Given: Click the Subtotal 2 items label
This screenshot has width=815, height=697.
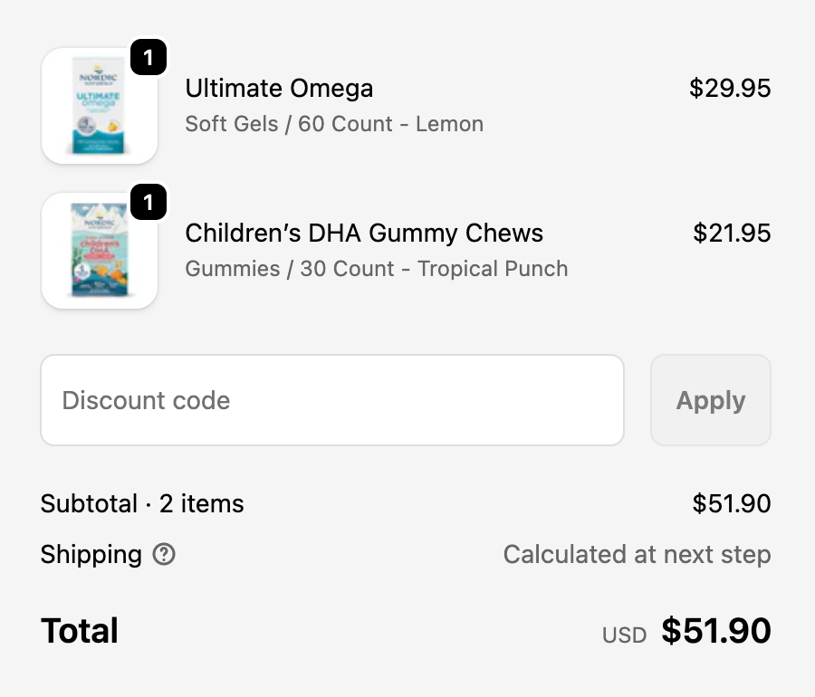Looking at the screenshot, I should [142, 503].
